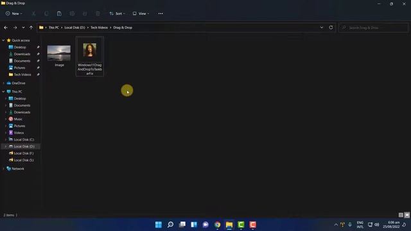Select Music under This PC
The width and height of the screenshot is (411, 231).
[x=18, y=119]
